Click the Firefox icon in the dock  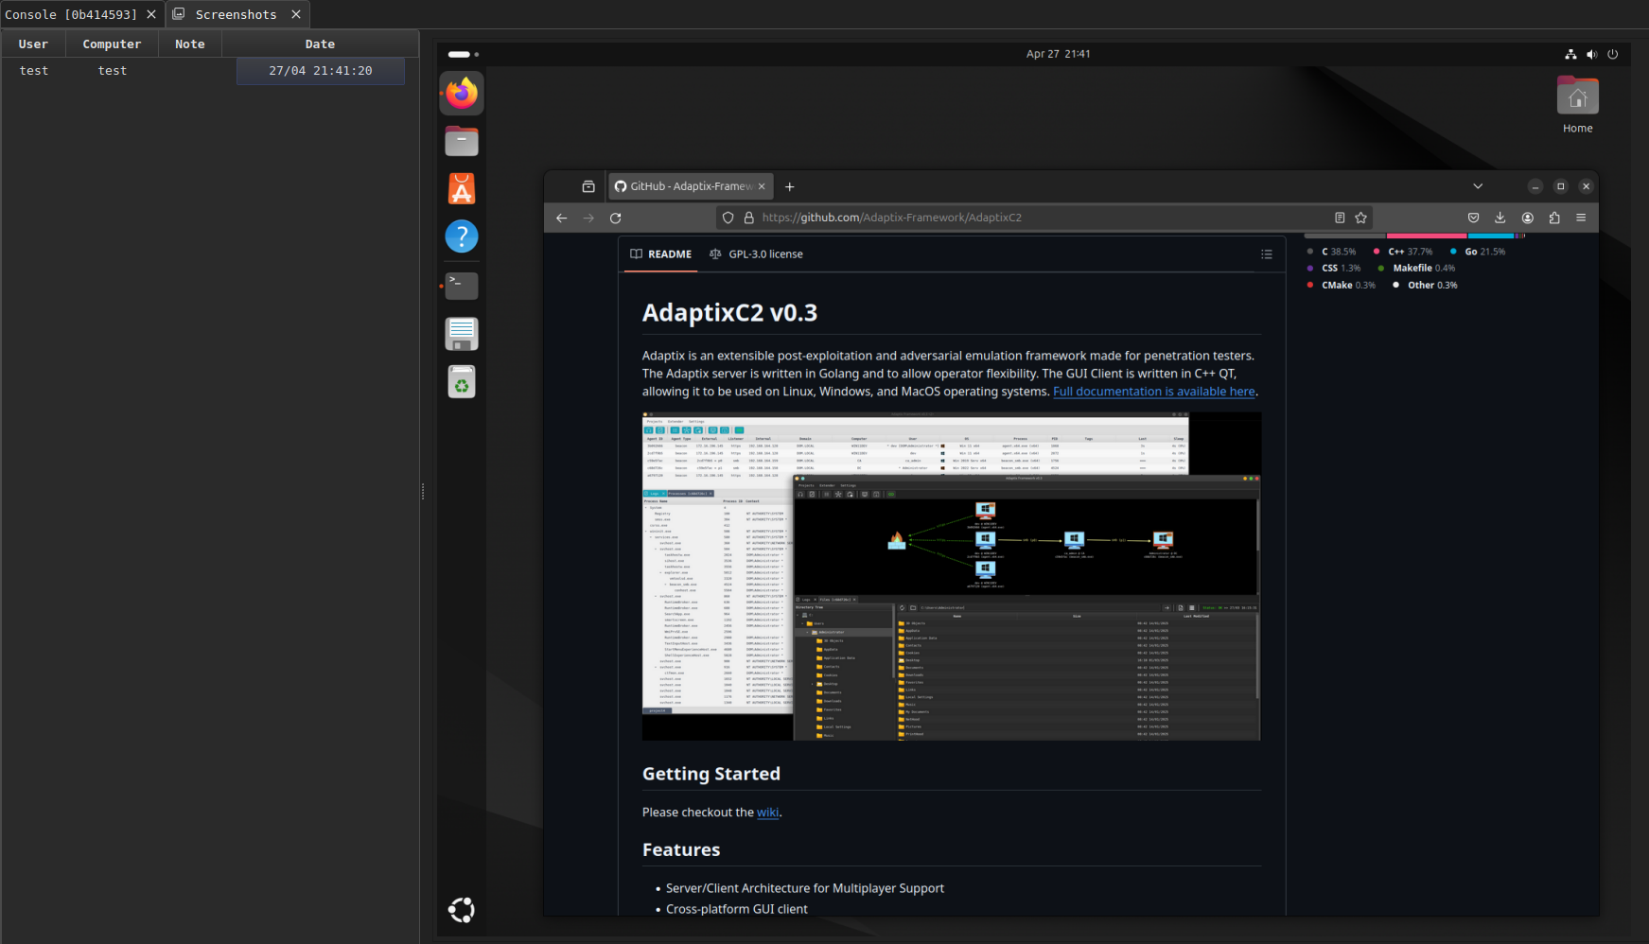click(462, 94)
